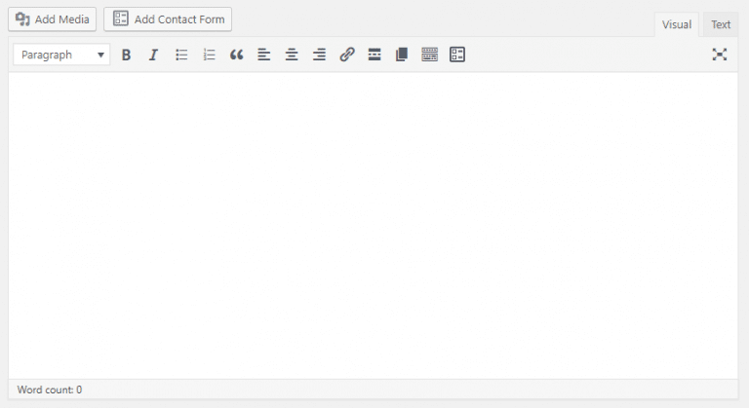Switch to the Visual tab

coord(676,25)
